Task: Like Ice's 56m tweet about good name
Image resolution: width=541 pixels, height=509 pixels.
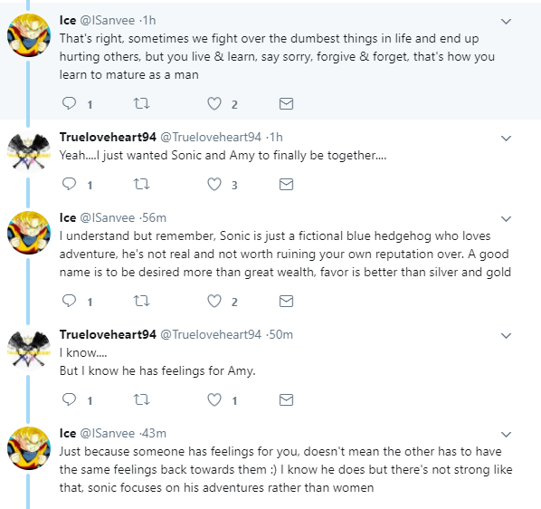Action: pos(214,301)
